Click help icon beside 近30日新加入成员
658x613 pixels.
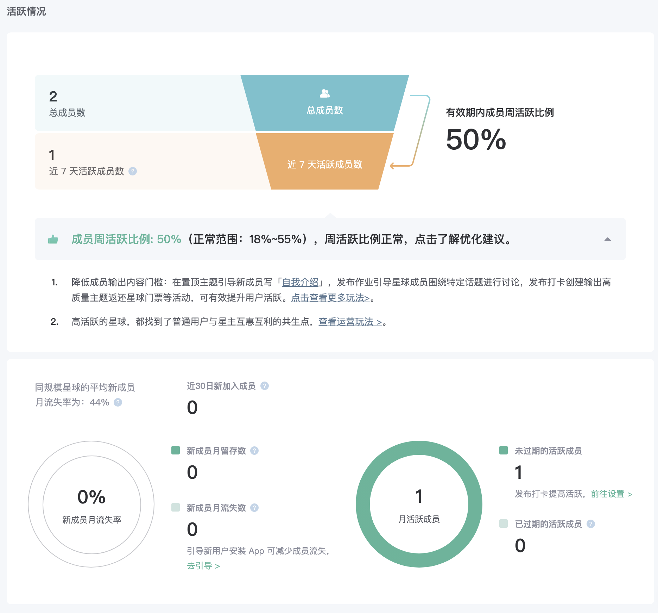tap(265, 386)
